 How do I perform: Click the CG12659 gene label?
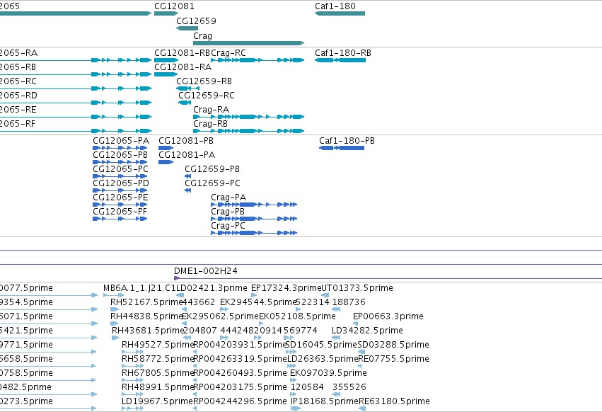(196, 21)
